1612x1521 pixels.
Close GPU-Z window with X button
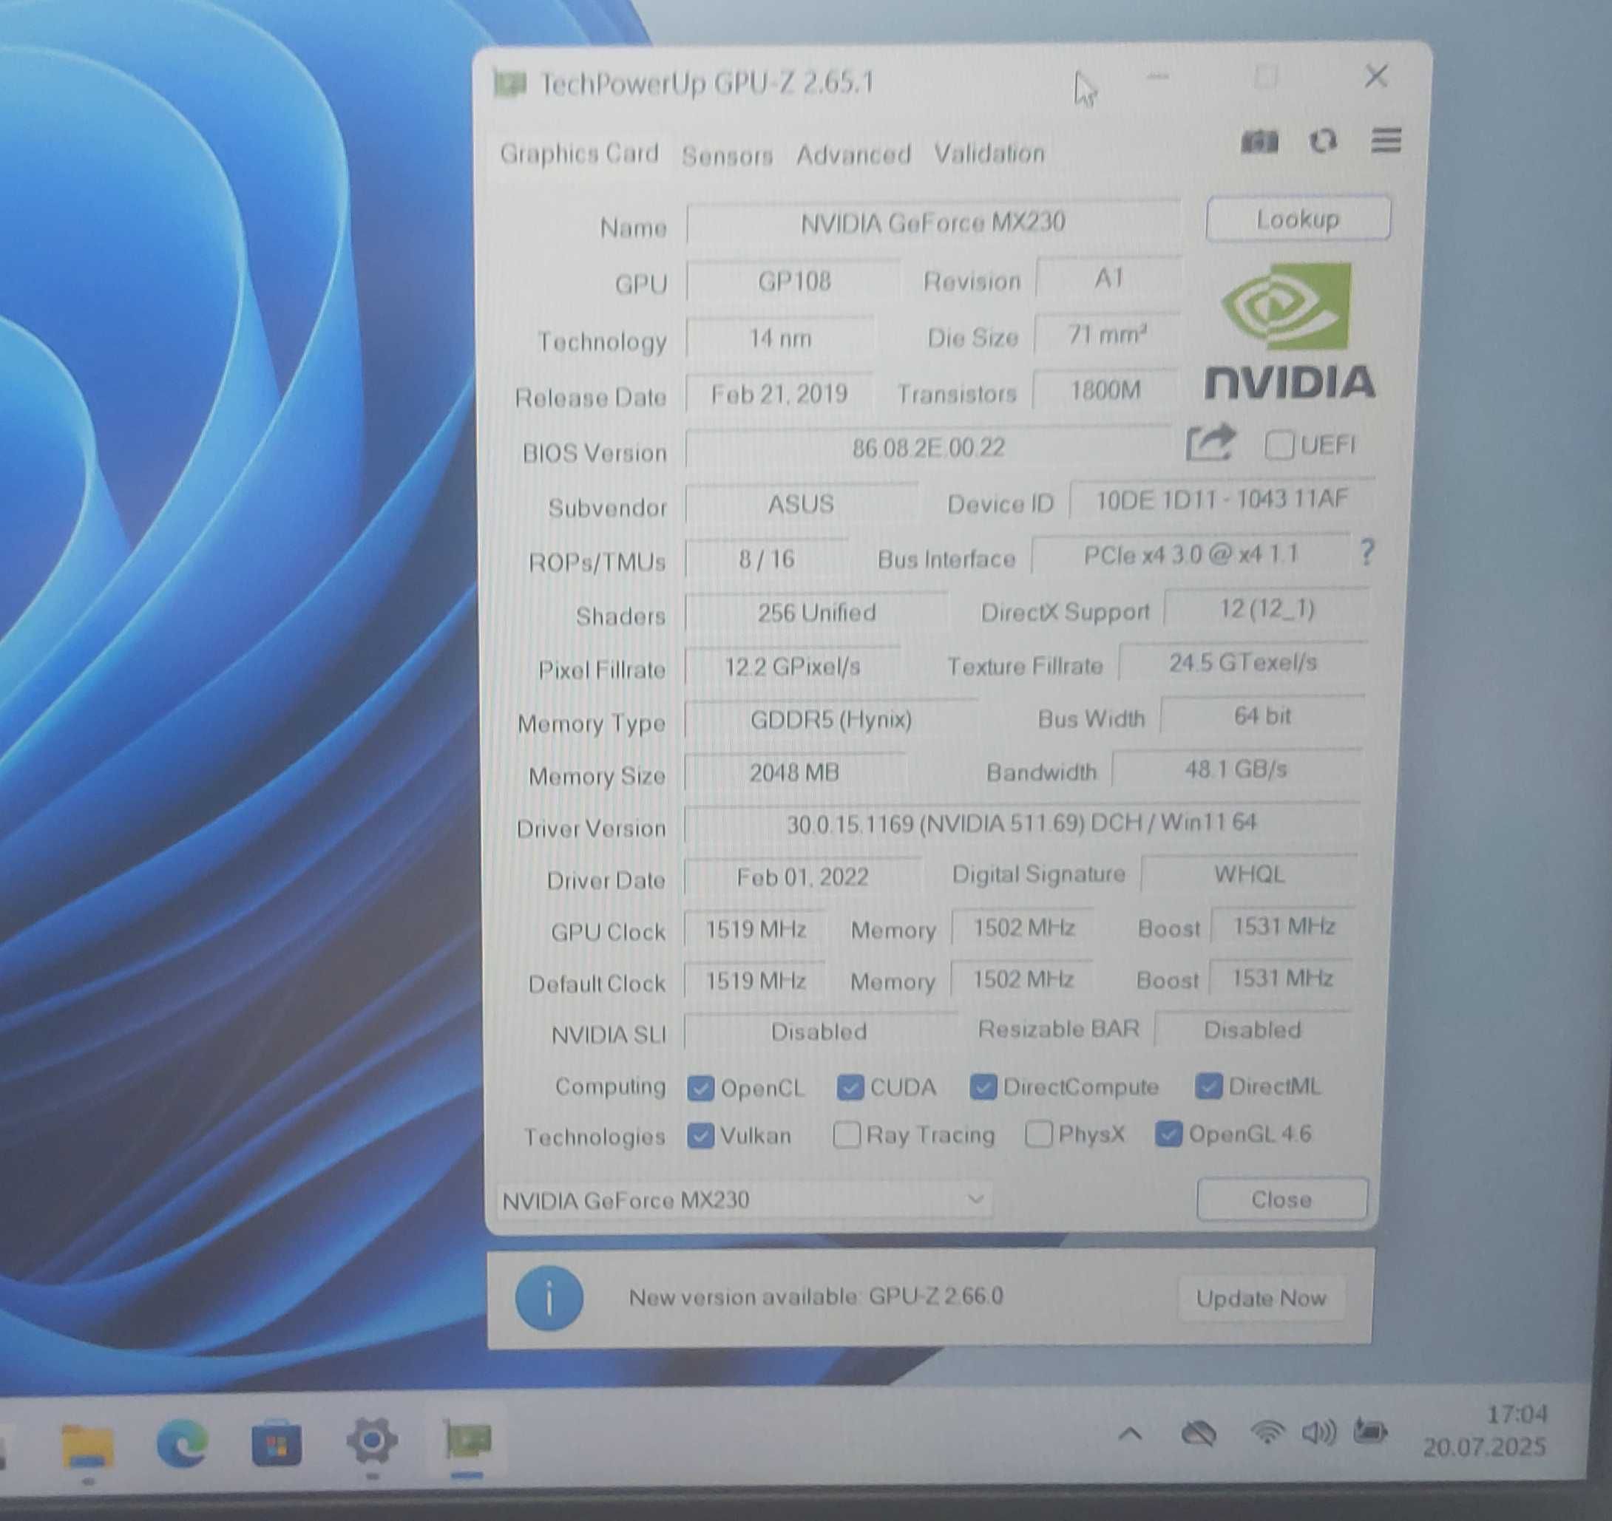pos(1376,76)
